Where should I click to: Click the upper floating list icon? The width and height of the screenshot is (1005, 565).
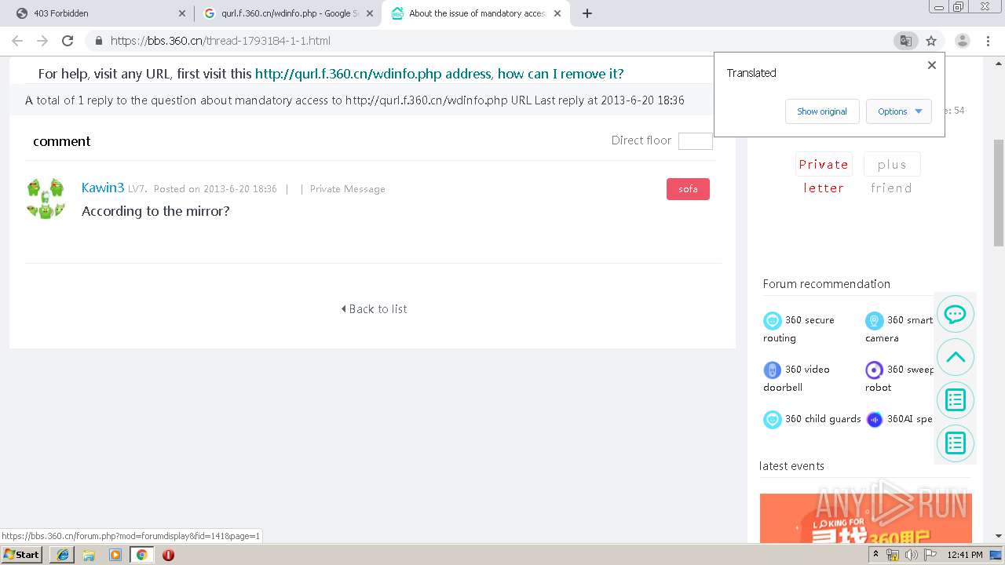click(x=956, y=400)
